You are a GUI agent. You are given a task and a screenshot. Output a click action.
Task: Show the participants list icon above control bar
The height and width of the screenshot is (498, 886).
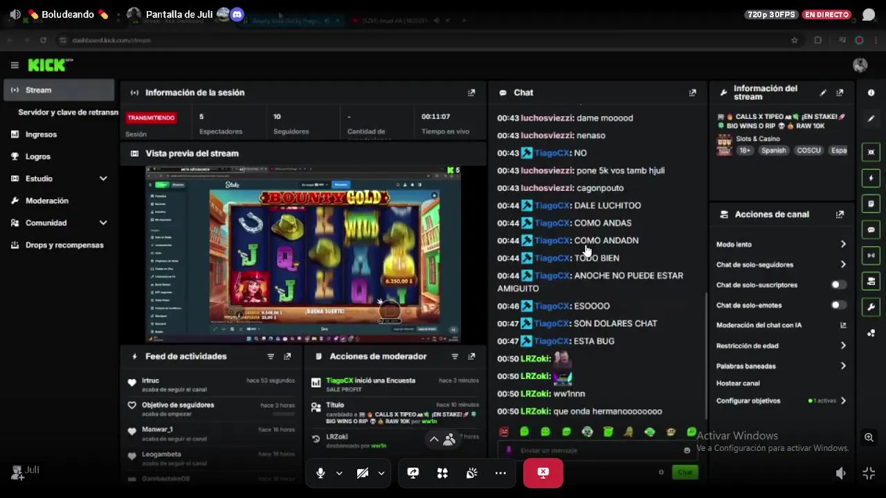tap(449, 439)
